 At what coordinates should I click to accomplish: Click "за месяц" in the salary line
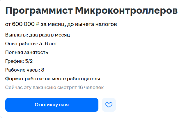click(x=52, y=24)
